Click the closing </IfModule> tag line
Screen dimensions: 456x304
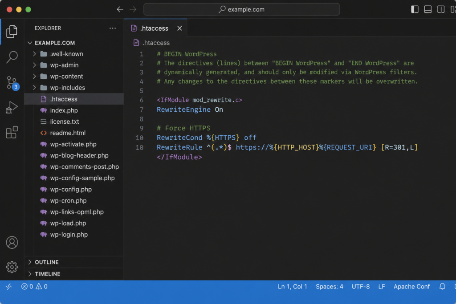pos(179,157)
